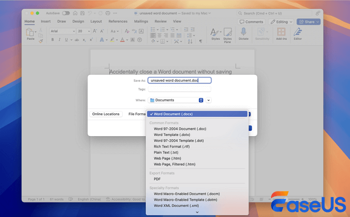Open the Line Spacing dropdown
The height and width of the screenshot is (217, 350).
point(190,35)
